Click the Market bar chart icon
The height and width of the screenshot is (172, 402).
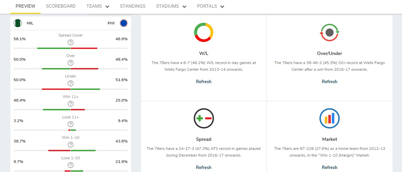click(329, 118)
